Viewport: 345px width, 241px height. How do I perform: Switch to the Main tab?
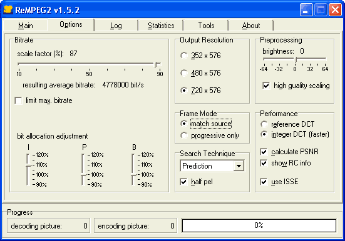click(26, 26)
